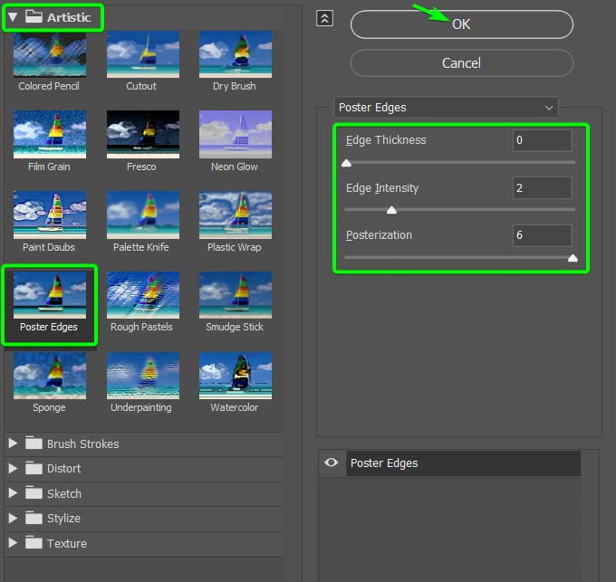The image size is (616, 582).
Task: Select the Poster Edges filter thumbnail
Action: (50, 295)
